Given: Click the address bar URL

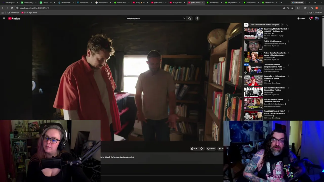Looking at the screenshot, I should pos(34,8).
